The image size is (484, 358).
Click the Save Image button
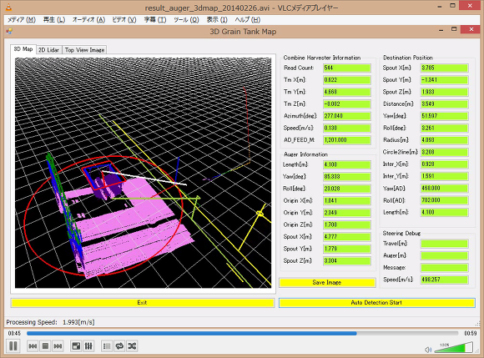click(327, 282)
